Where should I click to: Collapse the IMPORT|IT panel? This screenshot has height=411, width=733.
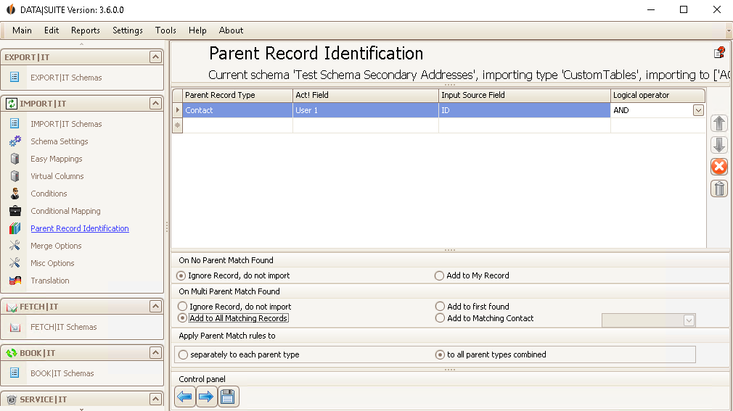coord(155,103)
